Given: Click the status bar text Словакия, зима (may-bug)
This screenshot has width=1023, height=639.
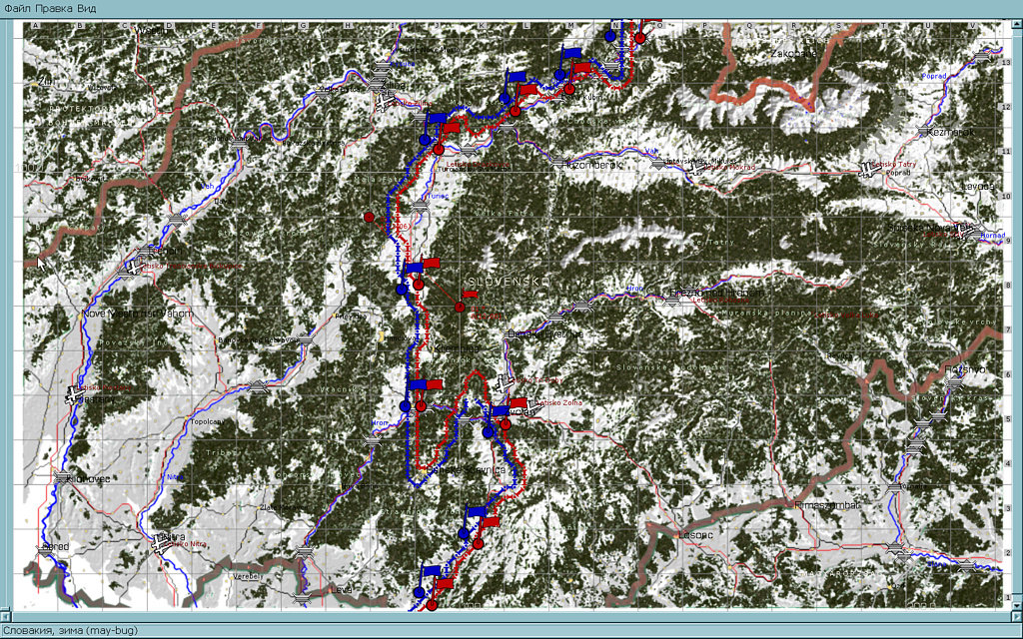Looking at the screenshot, I should point(71,631).
